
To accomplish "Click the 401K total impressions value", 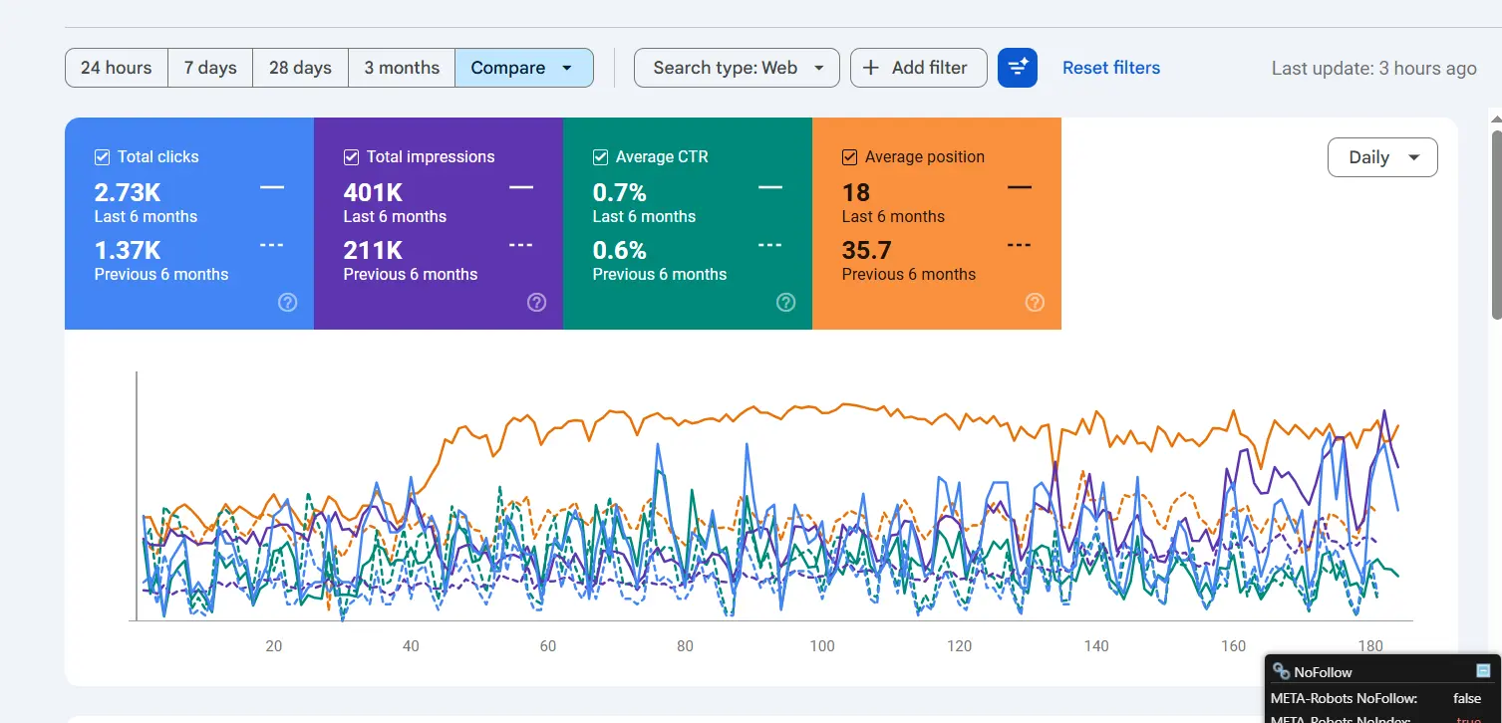I will (x=373, y=192).
